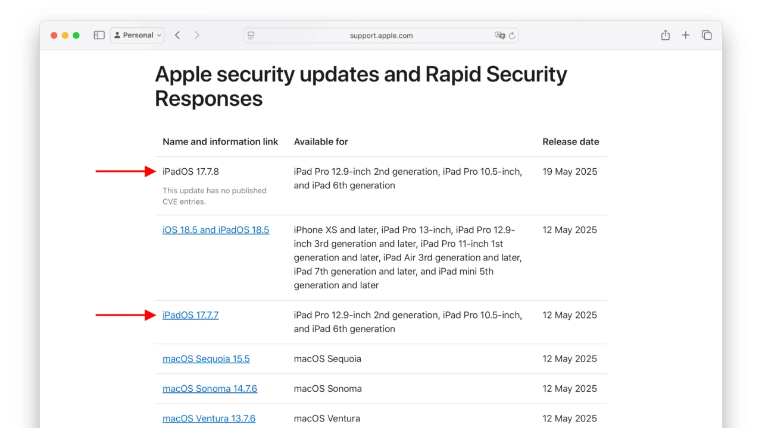
Task: Open the iOS 18.5 and iPadOS 18.5 link
Action: (216, 230)
